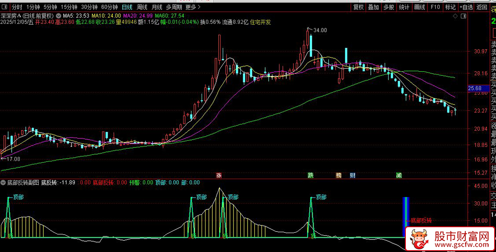Add stock via +自选 button
Viewport: 496px width, 252px height.
click(x=466, y=7)
